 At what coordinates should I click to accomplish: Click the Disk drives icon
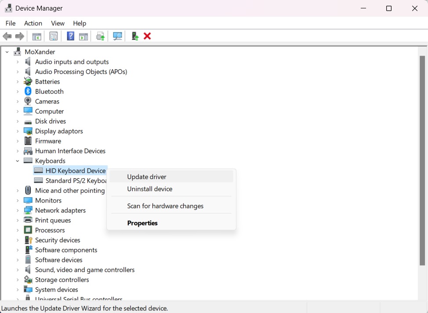point(28,122)
